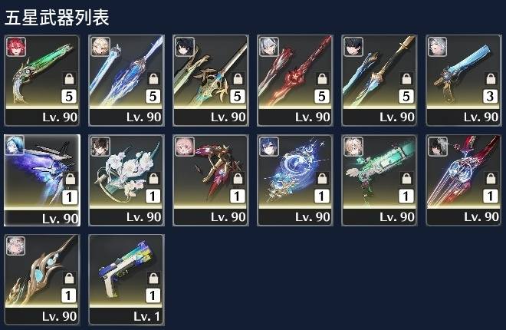Click the rank 1 badge on the rainbow pistol
The width and height of the screenshot is (506, 330).
(153, 295)
